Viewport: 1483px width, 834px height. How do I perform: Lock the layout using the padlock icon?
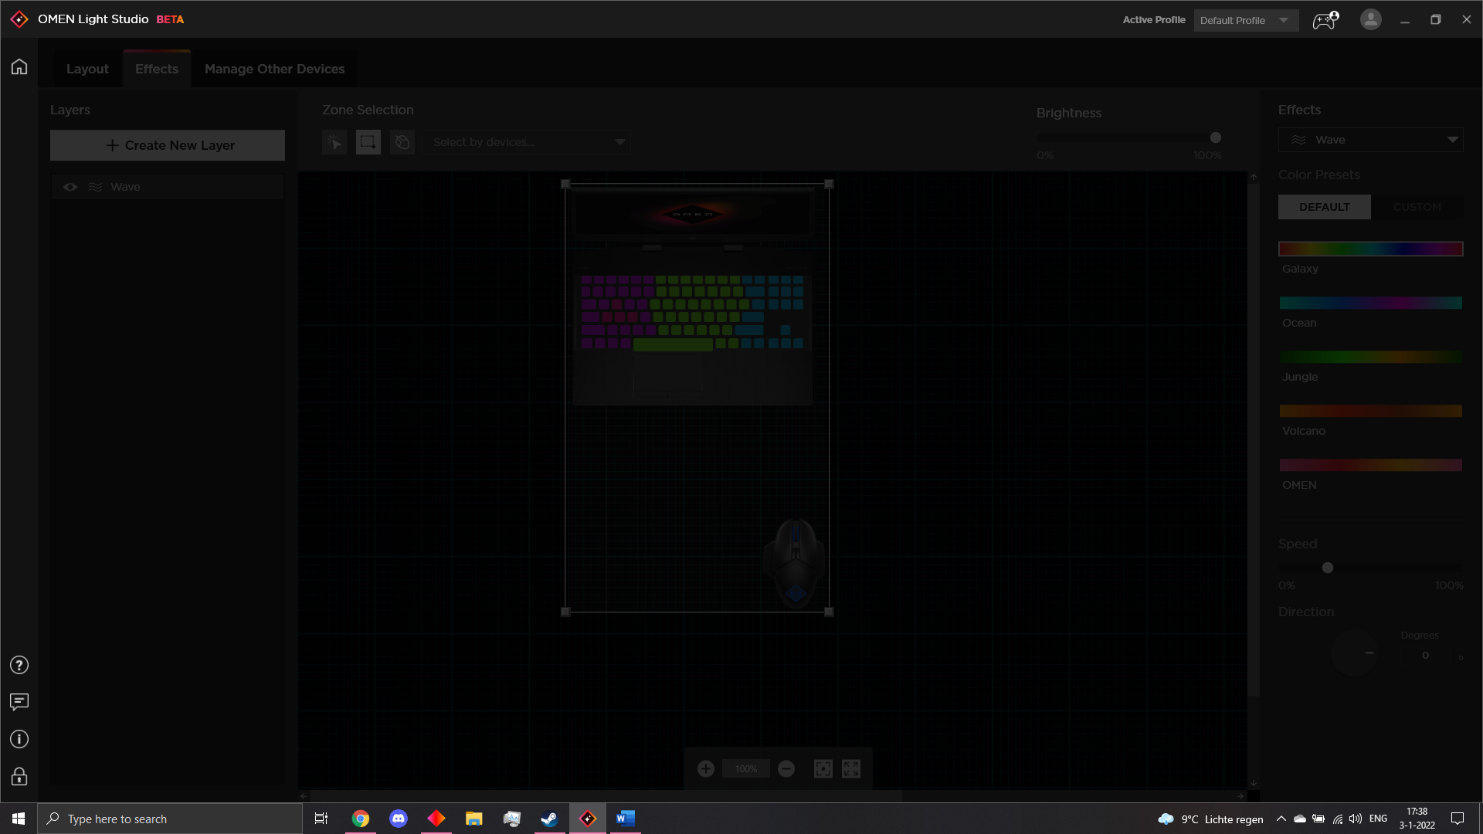(x=19, y=777)
